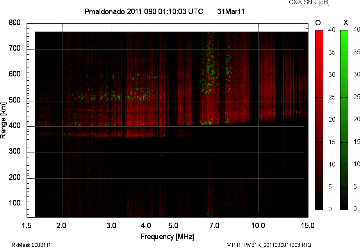Select the 'RxMask 00001111' footer text

32,245
